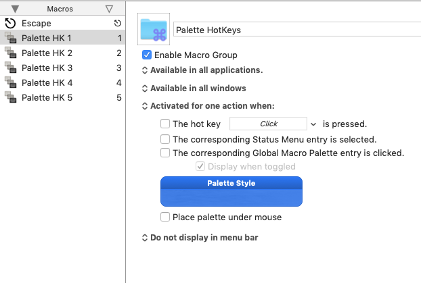Viewport: 421px width, 283px height.
Task: Open the Do not display in menu bar popup
Action: tap(200, 238)
